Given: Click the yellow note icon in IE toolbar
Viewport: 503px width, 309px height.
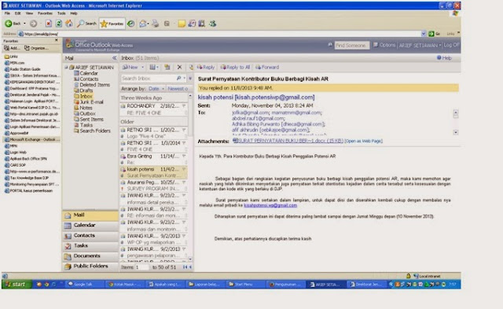Looking at the screenshot, I should point(182,24).
